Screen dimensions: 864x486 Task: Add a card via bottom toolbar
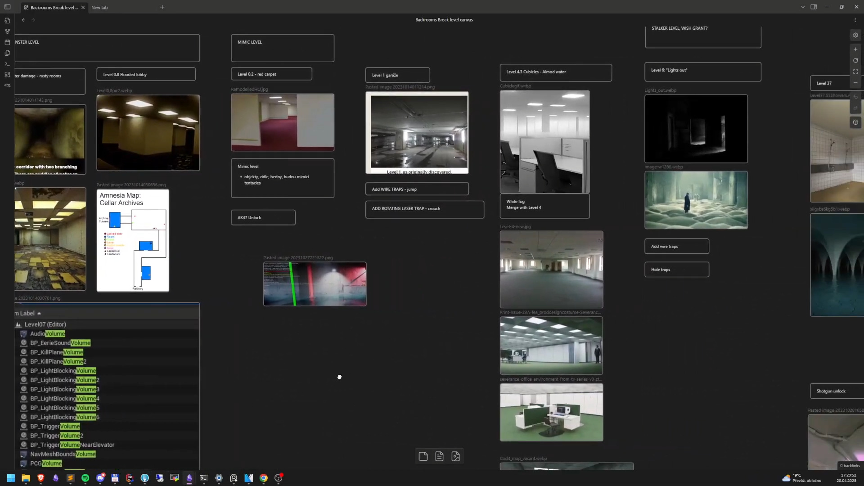tap(423, 456)
